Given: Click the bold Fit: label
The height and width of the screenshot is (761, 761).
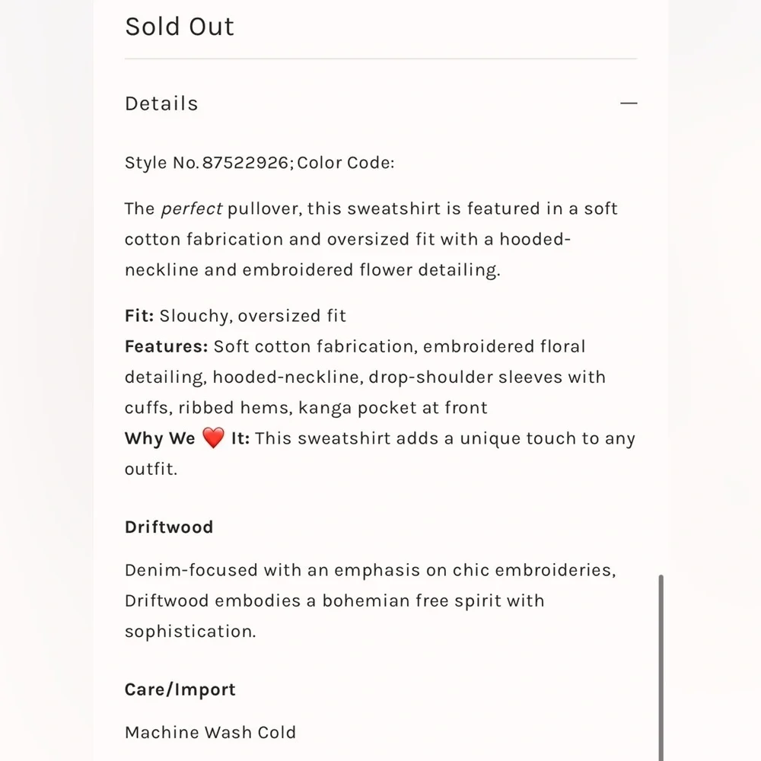Looking at the screenshot, I should (x=139, y=316).
